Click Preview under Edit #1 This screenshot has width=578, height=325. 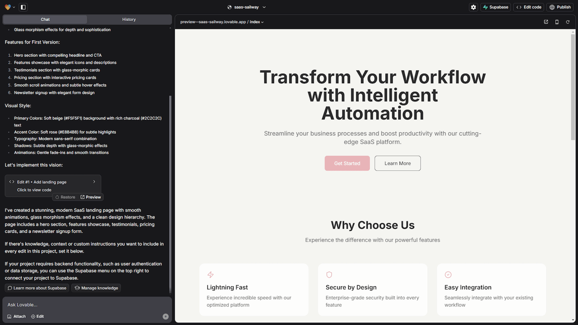[x=91, y=197]
